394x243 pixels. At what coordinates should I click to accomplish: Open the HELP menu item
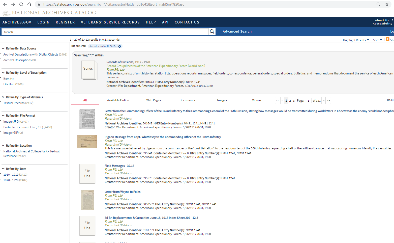click(151, 22)
